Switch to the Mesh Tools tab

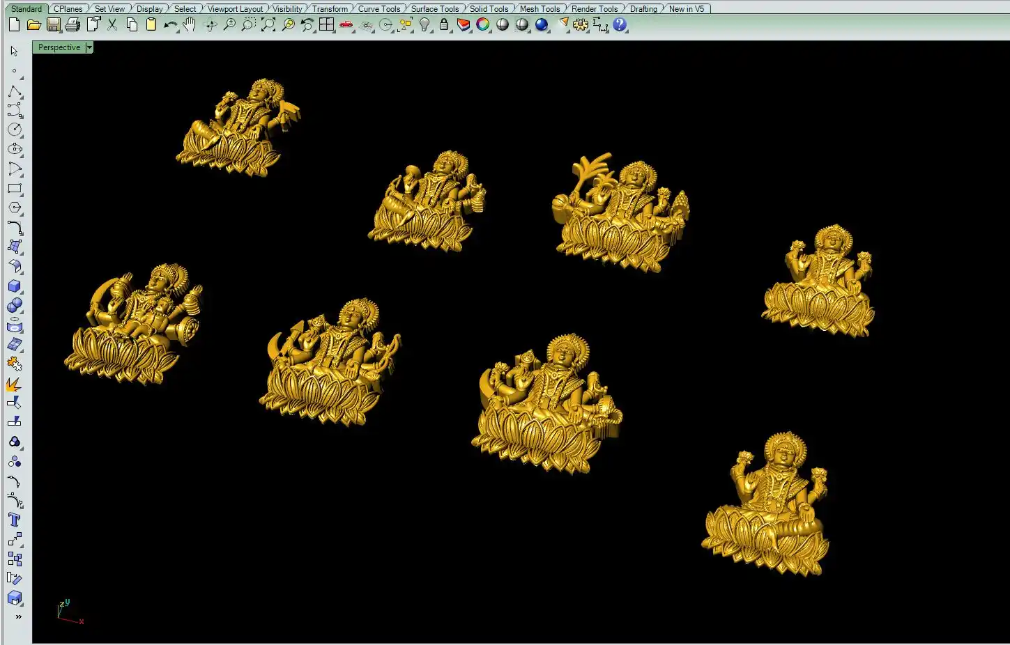(540, 9)
